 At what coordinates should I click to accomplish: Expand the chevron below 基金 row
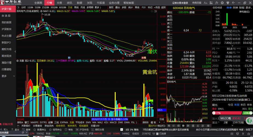coord(232,125)
